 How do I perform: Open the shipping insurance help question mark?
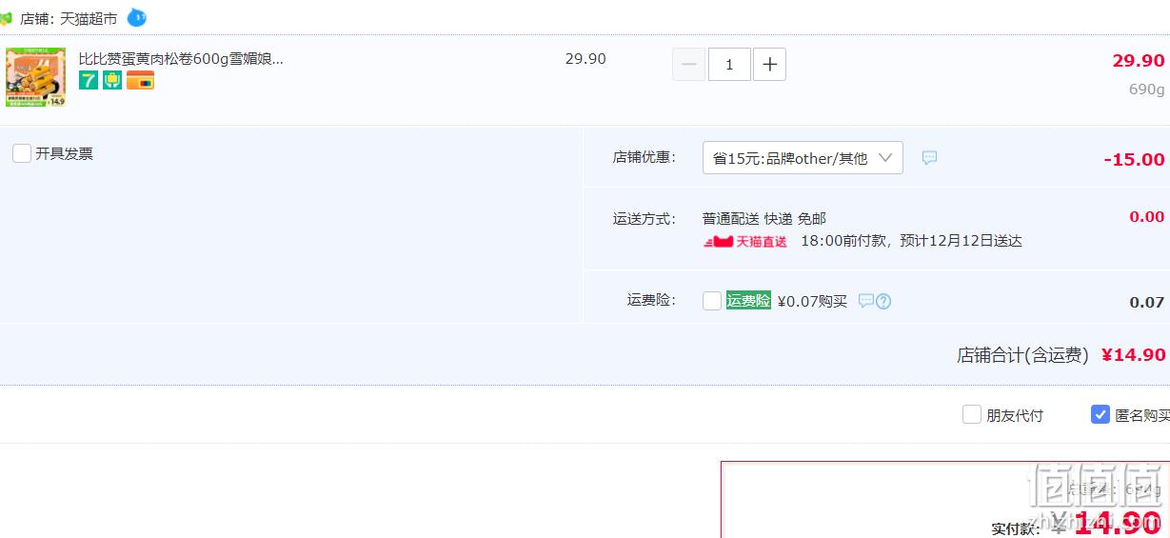(883, 301)
